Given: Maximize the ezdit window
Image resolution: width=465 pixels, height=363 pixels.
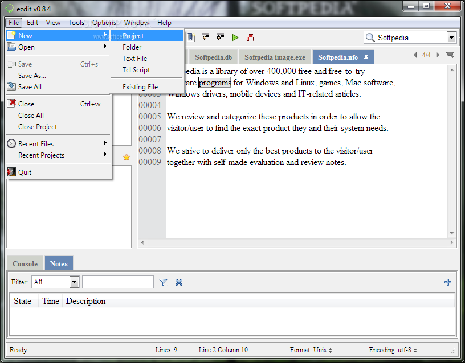Looking at the screenshot, I should 426,6.
